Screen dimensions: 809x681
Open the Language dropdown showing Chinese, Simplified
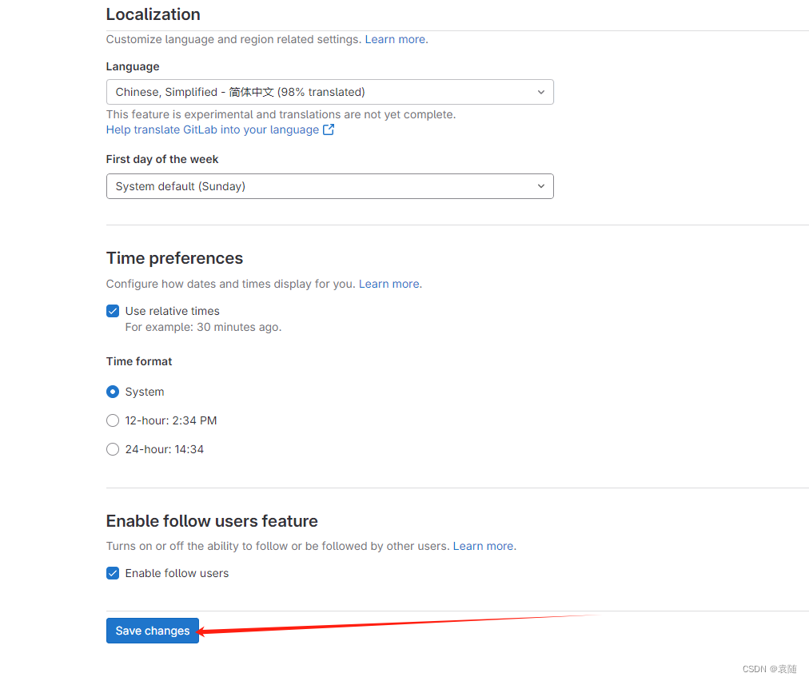329,93
